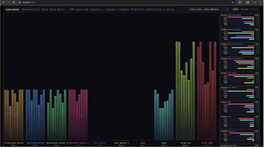Screen dimensions: 264x148
Task: Click the symcanon logo text
Action: pyautogui.click(x=12, y=9)
